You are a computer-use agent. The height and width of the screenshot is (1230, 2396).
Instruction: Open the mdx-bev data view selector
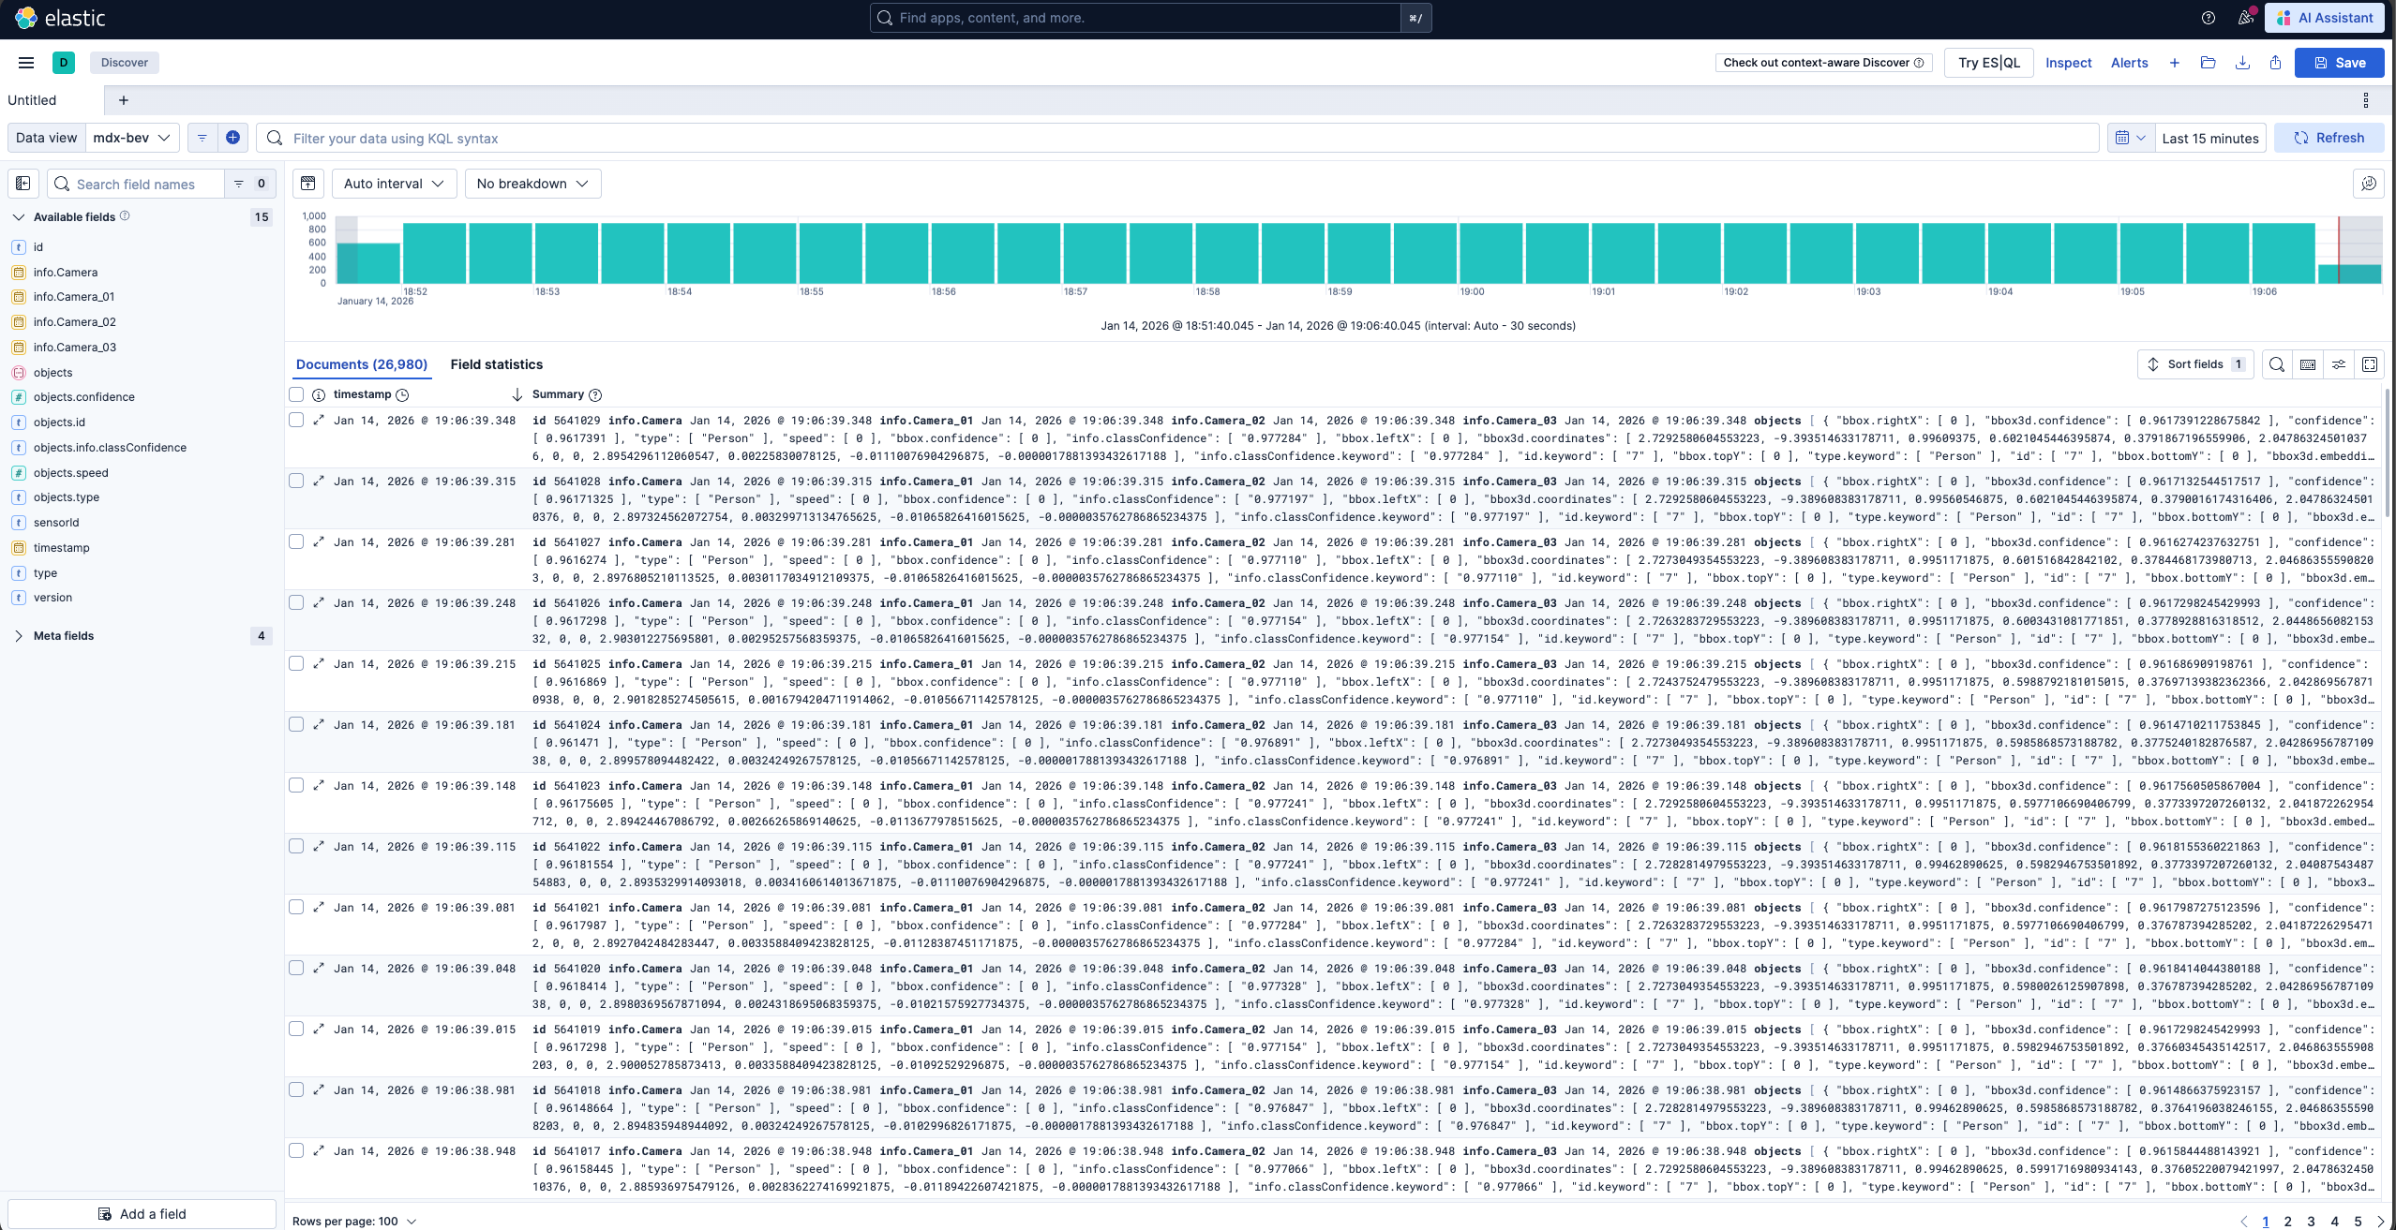tap(131, 138)
